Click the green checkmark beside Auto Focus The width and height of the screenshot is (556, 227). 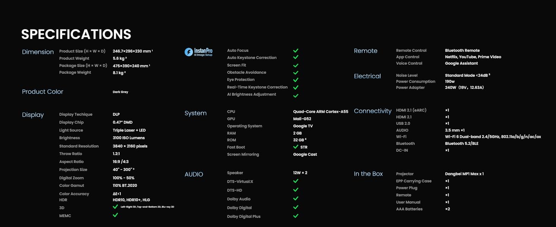click(295, 50)
